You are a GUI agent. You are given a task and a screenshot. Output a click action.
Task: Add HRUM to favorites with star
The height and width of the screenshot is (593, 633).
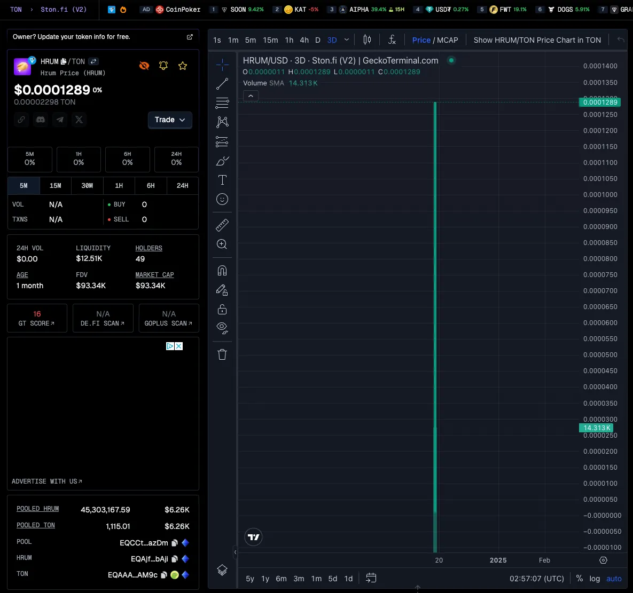[x=183, y=66]
